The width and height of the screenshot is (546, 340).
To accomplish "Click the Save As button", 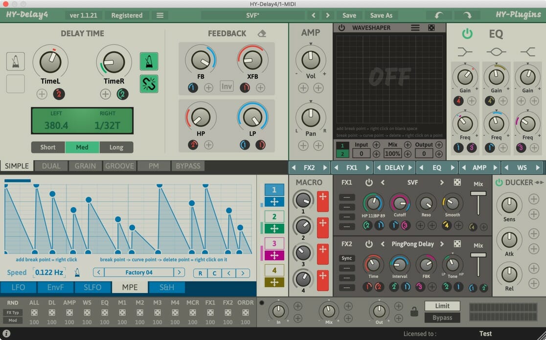I will tap(381, 15).
